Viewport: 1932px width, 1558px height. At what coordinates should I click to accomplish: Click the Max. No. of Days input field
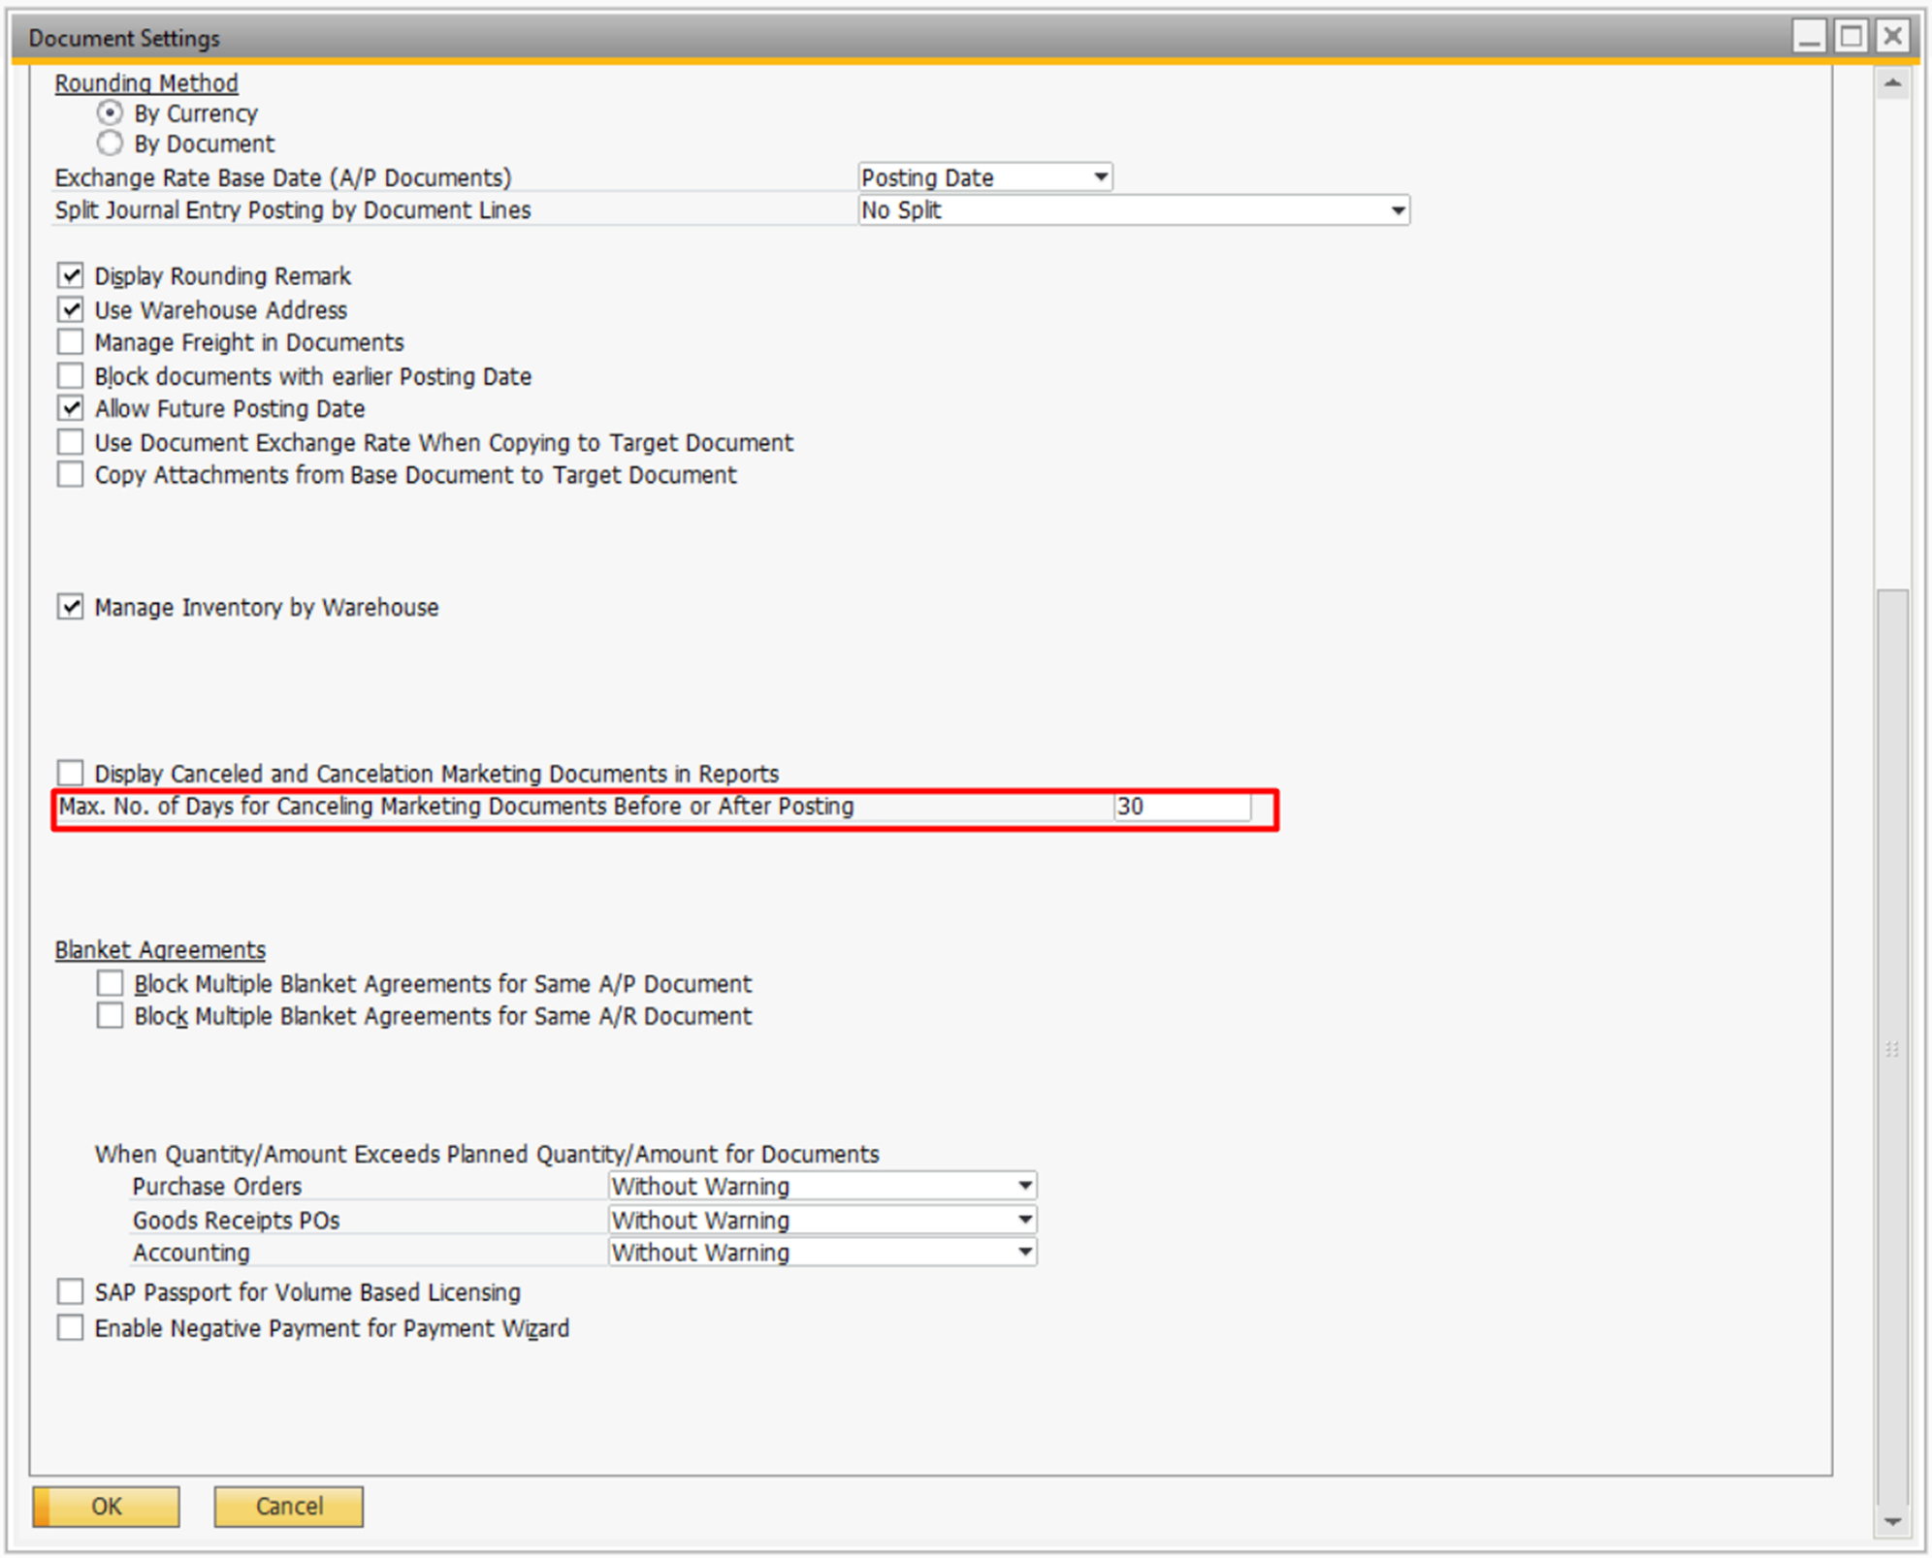(x=1180, y=807)
